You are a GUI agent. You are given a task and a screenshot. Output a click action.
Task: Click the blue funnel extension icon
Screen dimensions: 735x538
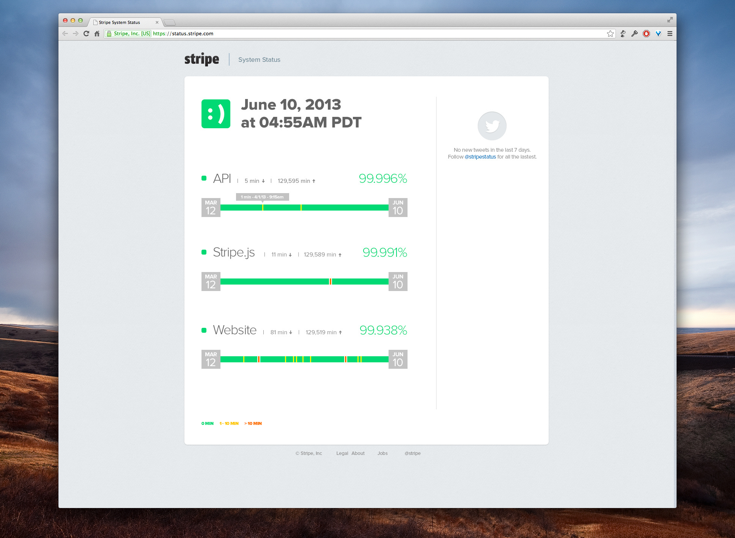(658, 33)
